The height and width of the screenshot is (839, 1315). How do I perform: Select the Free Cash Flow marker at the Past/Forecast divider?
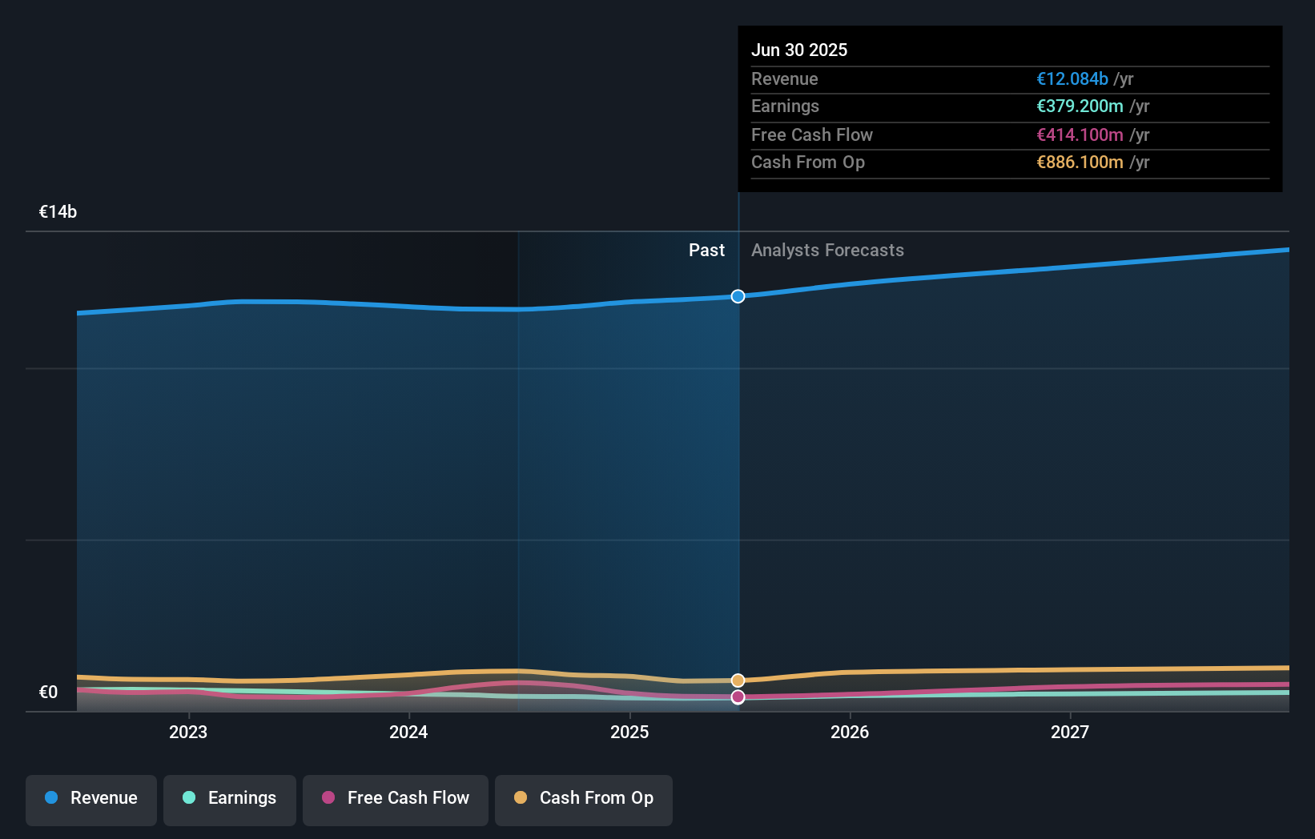tap(738, 697)
